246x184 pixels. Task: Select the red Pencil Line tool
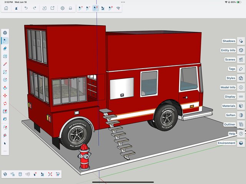pos(5,64)
